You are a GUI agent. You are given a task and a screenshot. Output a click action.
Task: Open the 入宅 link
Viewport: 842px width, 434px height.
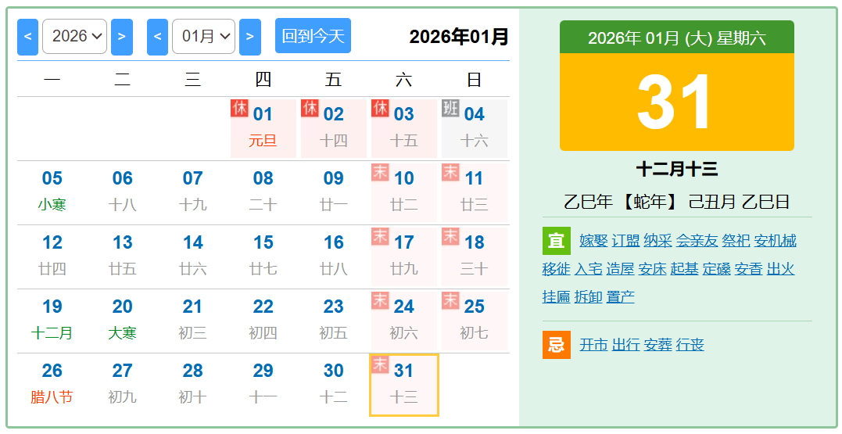[588, 269]
